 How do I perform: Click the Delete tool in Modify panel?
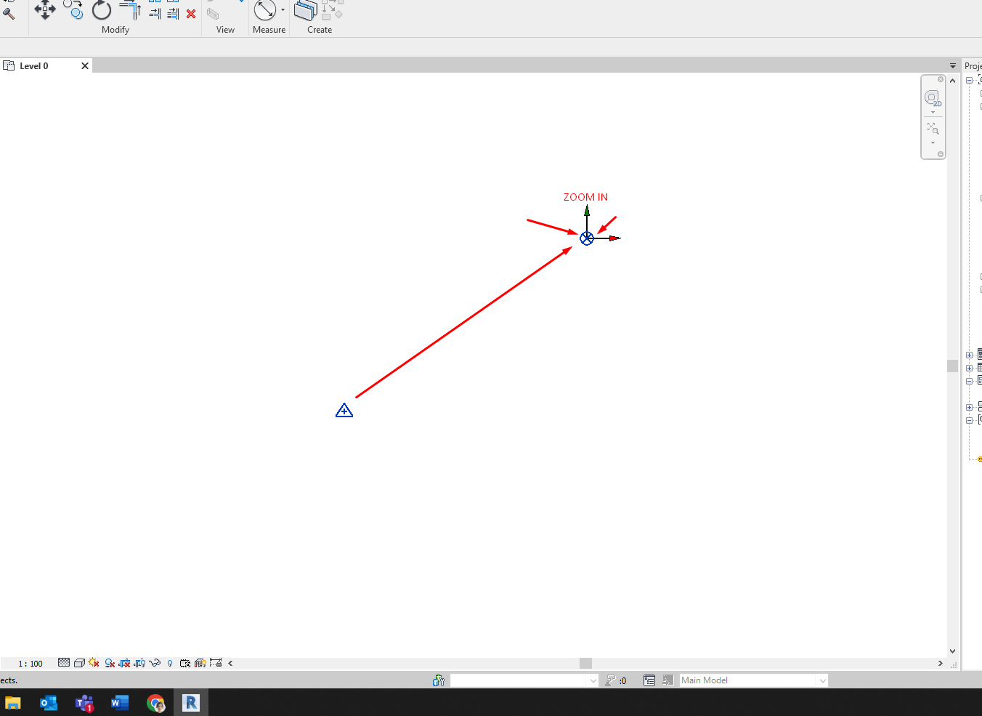click(190, 13)
